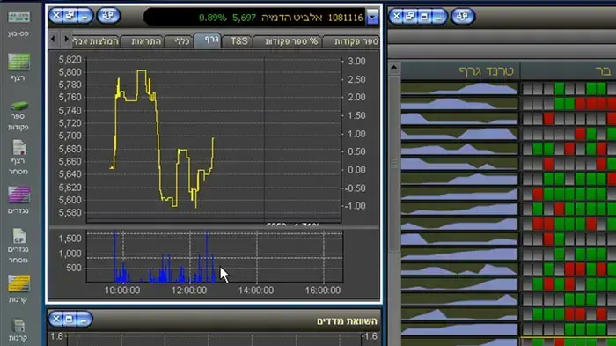Minimize the trend table window

tap(438, 17)
